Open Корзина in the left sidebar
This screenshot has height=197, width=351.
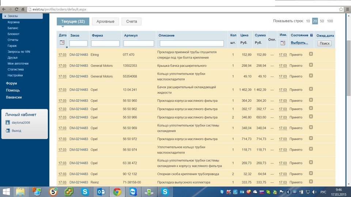14,22
